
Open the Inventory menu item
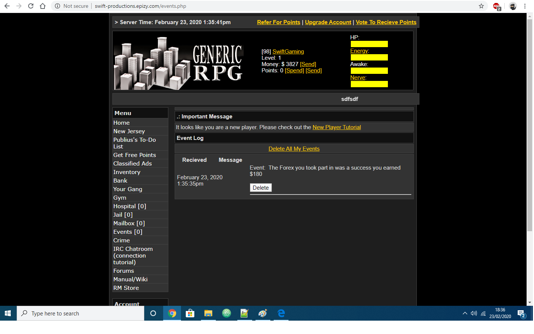pos(127,172)
